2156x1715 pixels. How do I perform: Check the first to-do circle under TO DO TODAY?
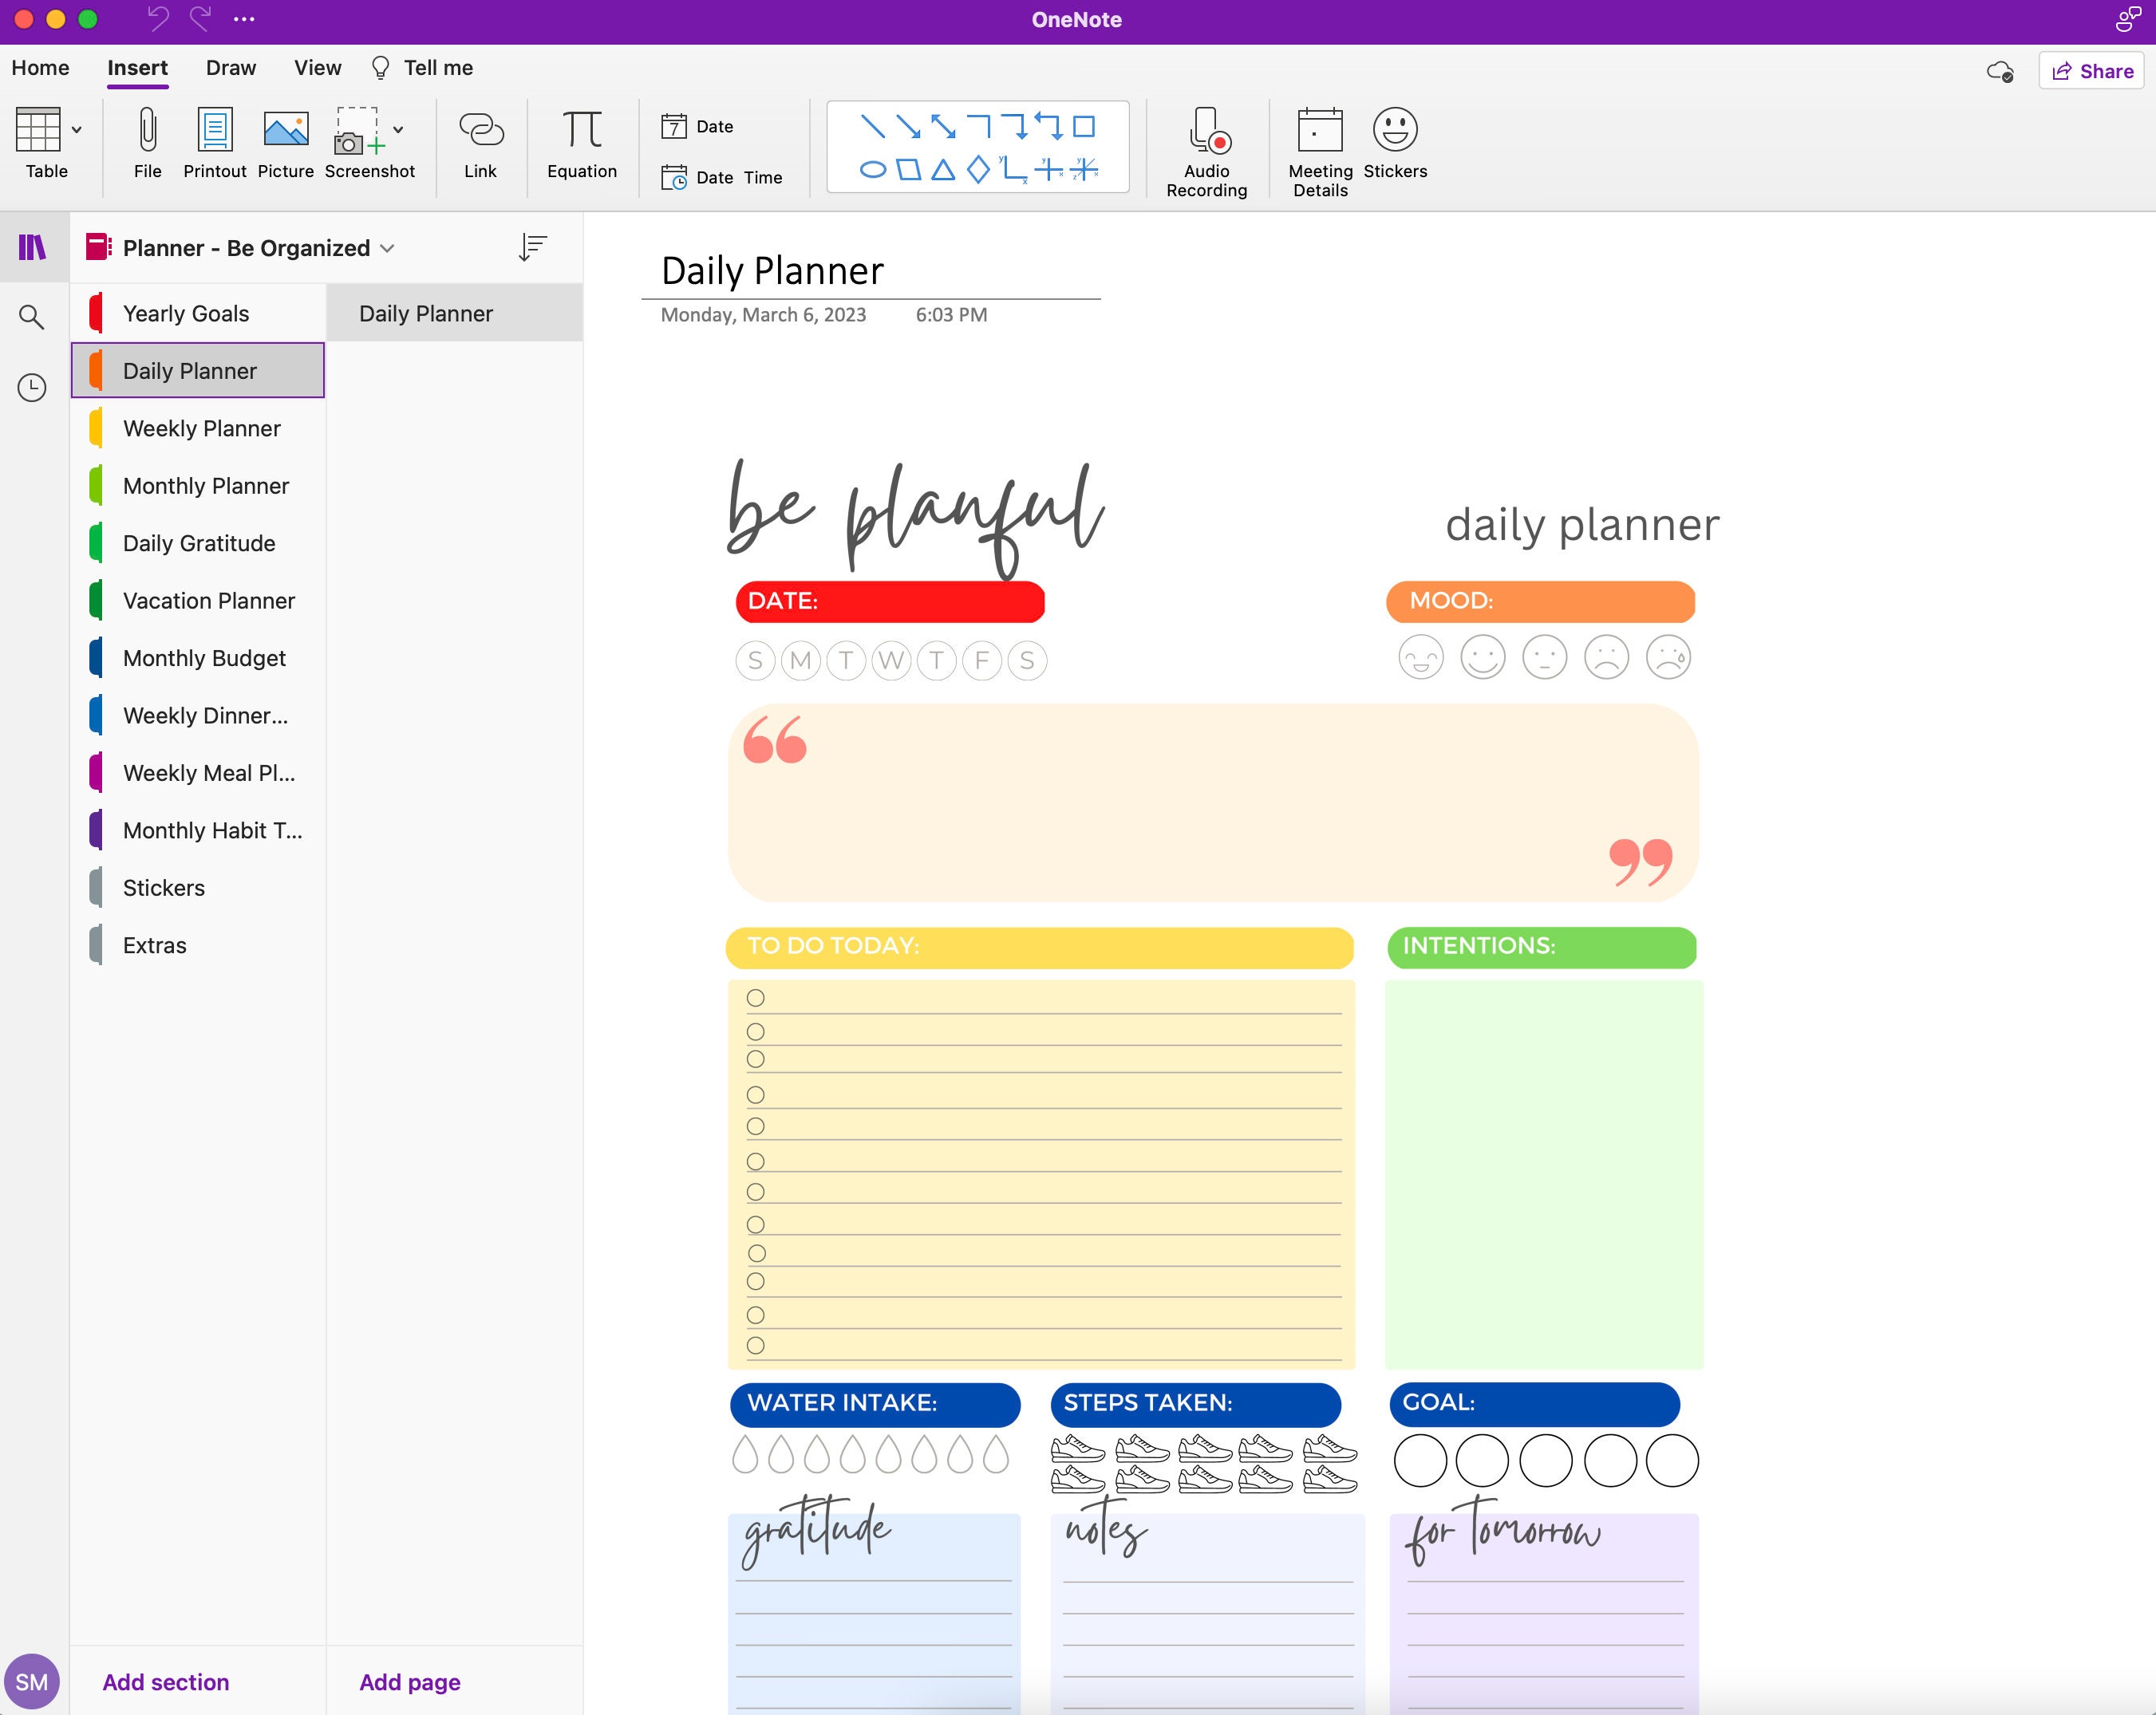pyautogui.click(x=756, y=997)
